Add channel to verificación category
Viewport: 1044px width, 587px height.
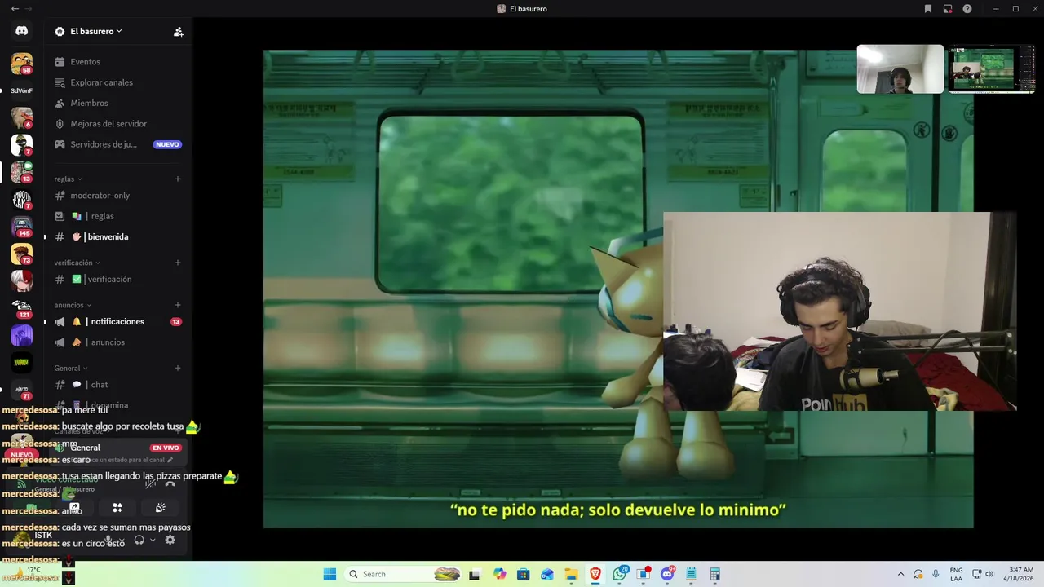coord(178,263)
